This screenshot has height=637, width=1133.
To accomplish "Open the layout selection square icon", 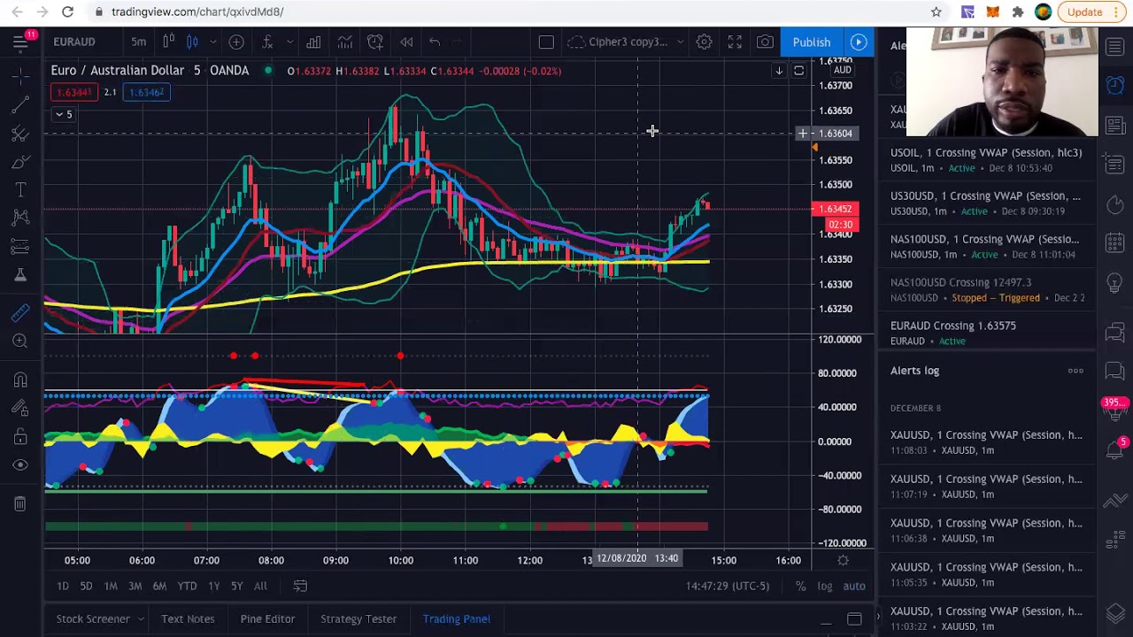I will click(x=546, y=42).
